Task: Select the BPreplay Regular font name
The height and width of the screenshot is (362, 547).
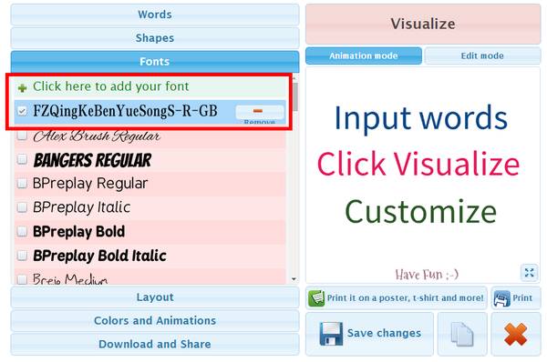Action: tap(90, 184)
